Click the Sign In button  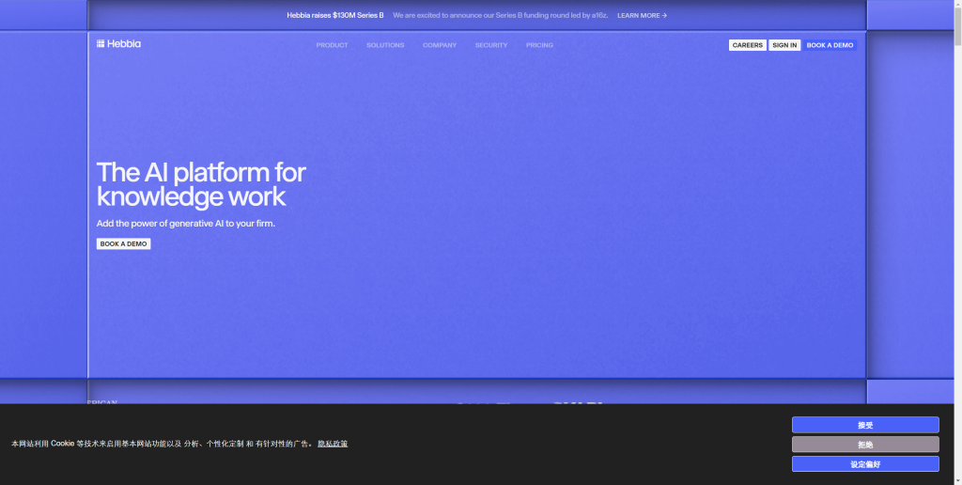(x=784, y=45)
